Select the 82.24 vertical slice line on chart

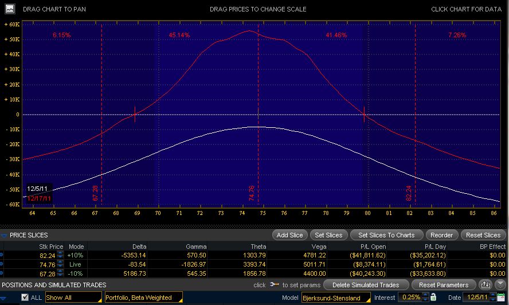coord(415,114)
